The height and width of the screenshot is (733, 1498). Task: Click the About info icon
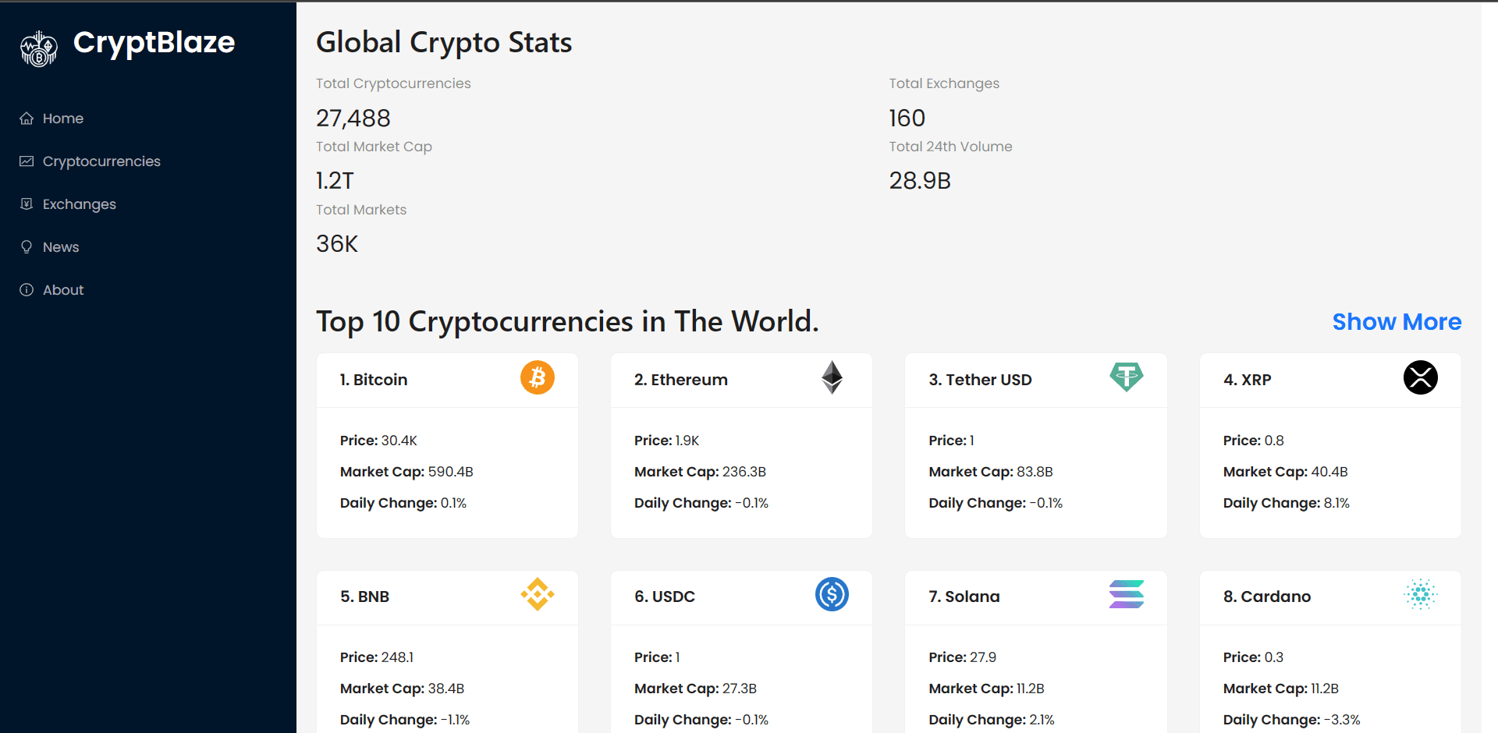(27, 289)
